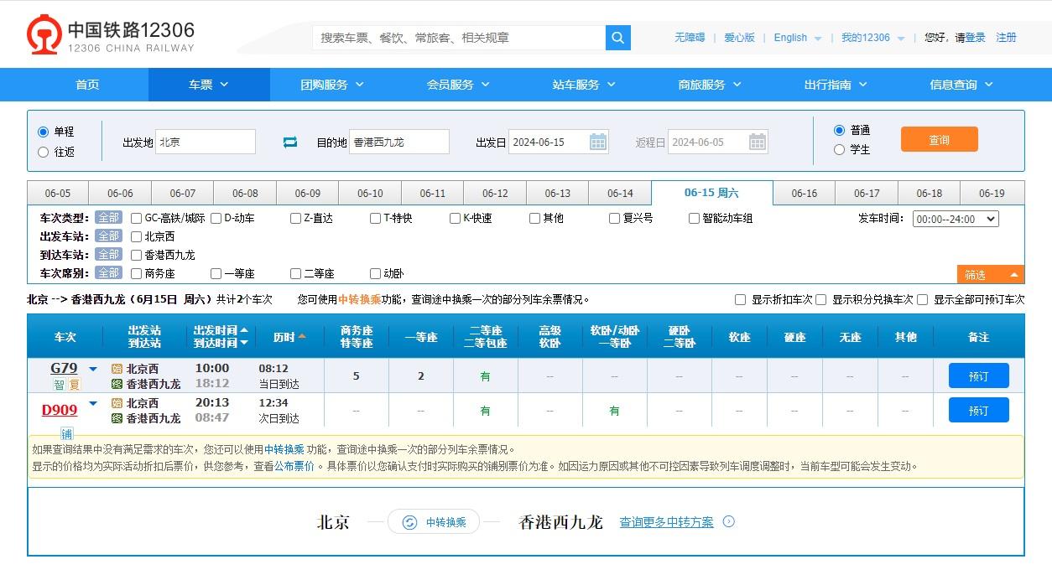Click the orange 查询 search button

939,139
